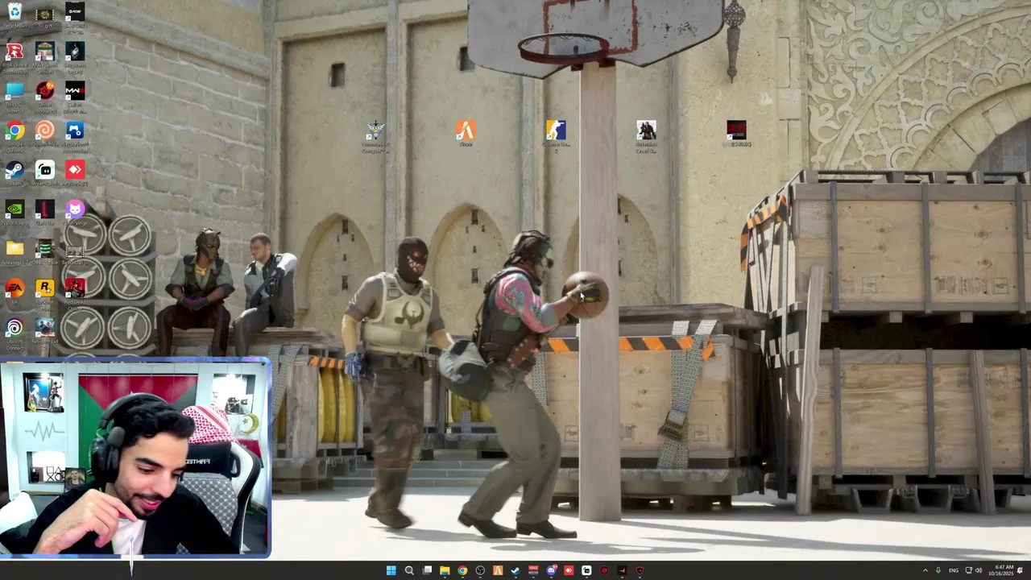Viewport: 1031px width, 580px height.
Task: Show hidden system tray icons
Action: click(925, 570)
